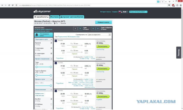Open the new browser tab plus icon
This screenshot has height=110, width=183.
point(166,2)
